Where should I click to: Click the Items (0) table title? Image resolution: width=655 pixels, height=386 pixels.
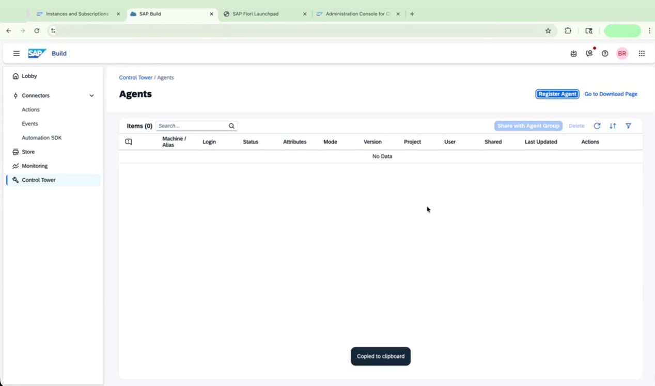pos(139,126)
